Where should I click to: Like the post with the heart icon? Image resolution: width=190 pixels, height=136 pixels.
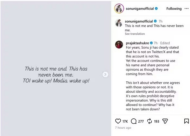coord(118,121)
